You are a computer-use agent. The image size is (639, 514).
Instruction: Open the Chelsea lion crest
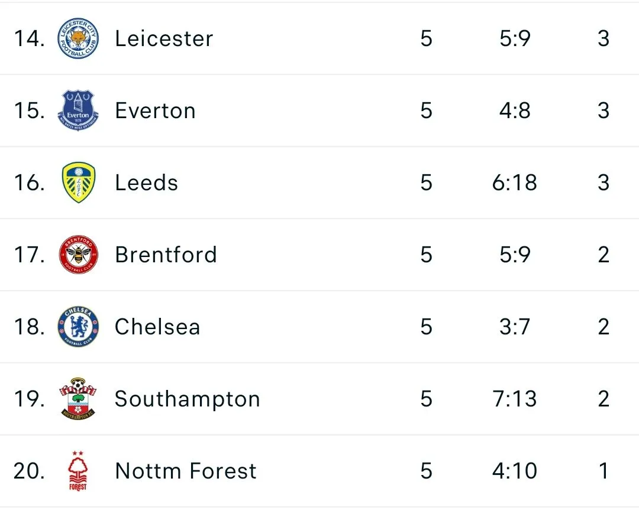[x=78, y=327]
